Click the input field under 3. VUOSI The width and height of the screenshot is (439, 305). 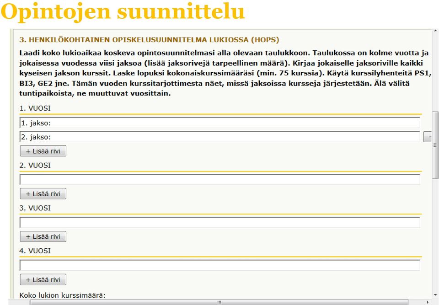coord(220,222)
